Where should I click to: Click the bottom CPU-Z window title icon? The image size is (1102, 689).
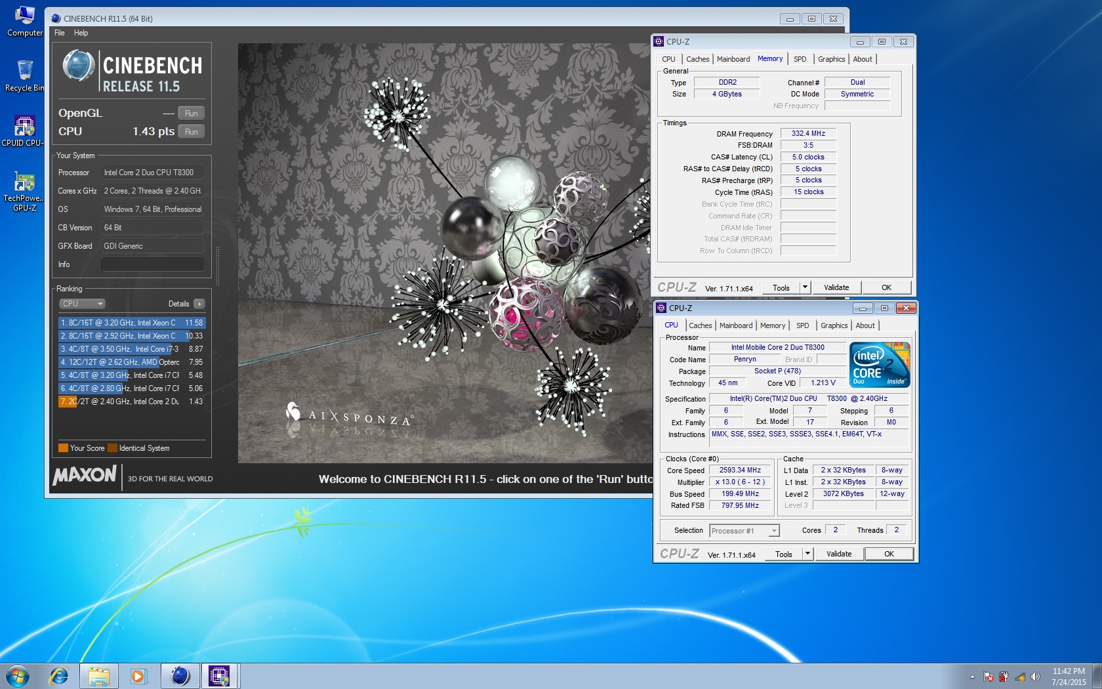click(661, 308)
